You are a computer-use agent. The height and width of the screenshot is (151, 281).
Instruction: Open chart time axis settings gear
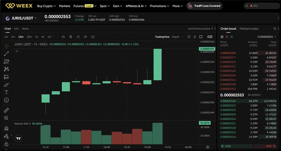(207, 147)
